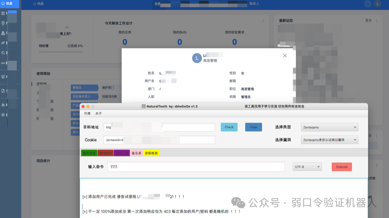
Task: Open the 选择类型 dropdown showing Zentaopms
Action: pyautogui.click(x=329, y=127)
